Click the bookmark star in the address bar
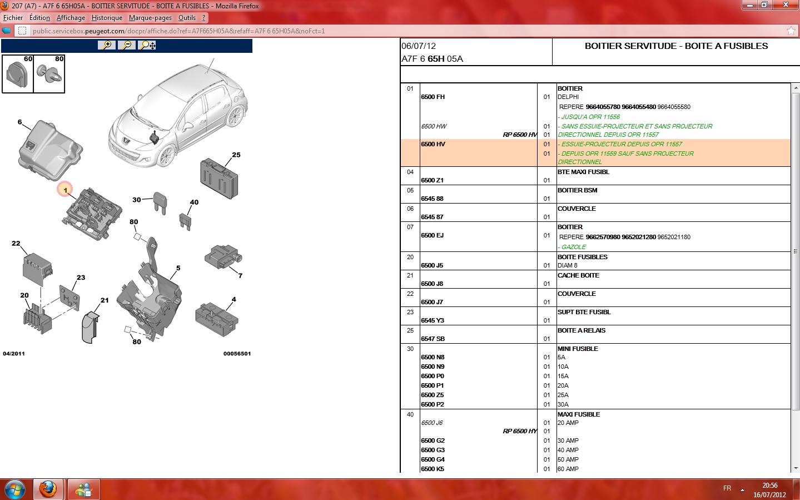The width and height of the screenshot is (800, 500). tap(791, 31)
